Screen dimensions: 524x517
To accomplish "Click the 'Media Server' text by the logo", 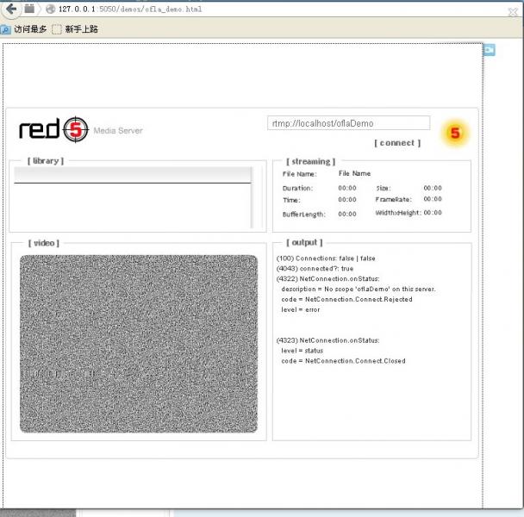I will [x=118, y=131].
